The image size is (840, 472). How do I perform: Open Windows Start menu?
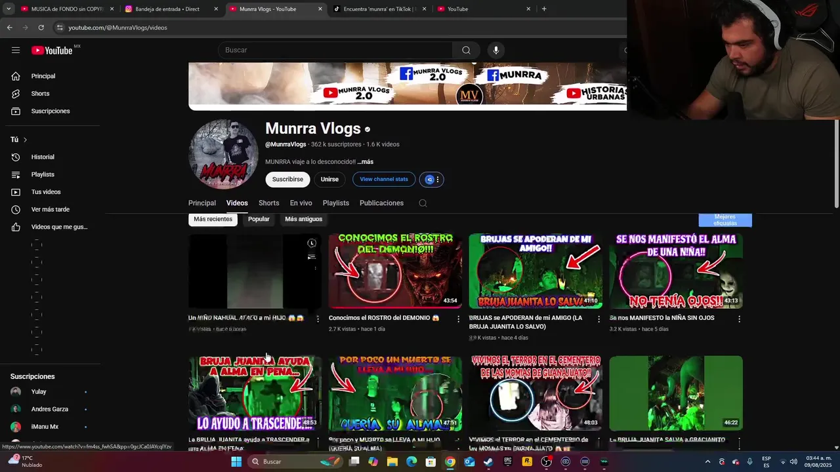(236, 462)
